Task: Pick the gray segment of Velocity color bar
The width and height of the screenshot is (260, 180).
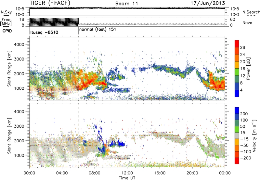Action: pyautogui.click(x=237, y=135)
